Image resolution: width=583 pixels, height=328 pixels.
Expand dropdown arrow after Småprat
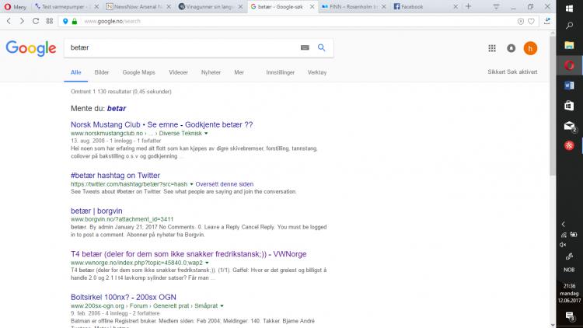tap(222, 306)
